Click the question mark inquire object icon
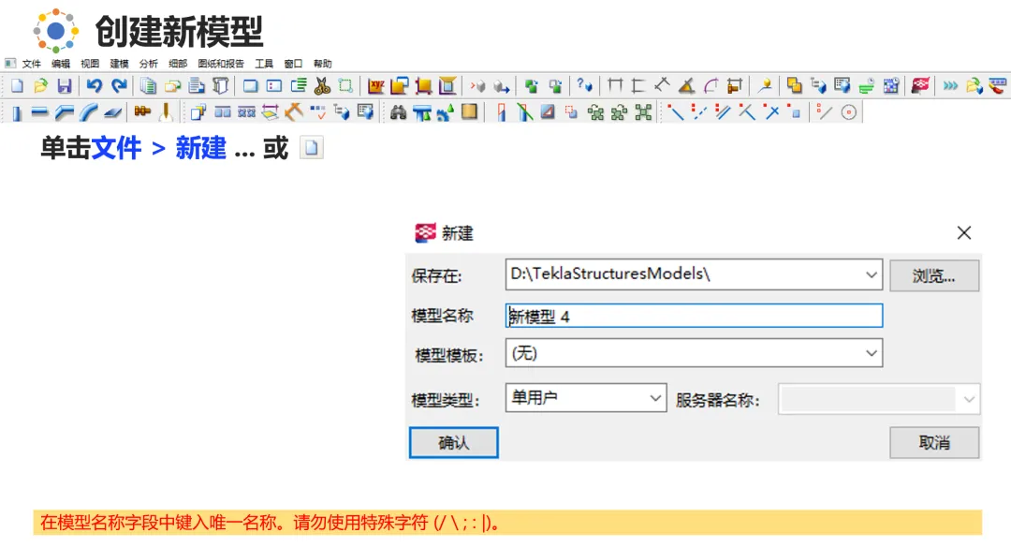The image size is (1011, 547). tap(584, 85)
